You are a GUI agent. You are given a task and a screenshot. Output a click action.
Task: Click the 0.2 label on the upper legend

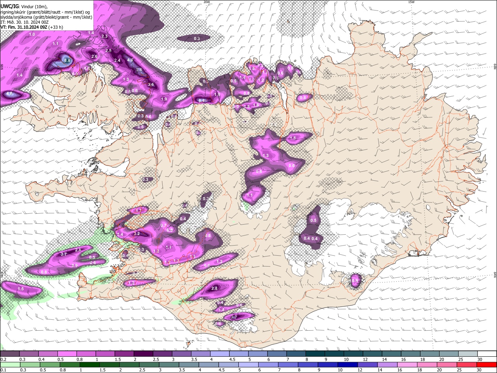pyautogui.click(x=3, y=359)
